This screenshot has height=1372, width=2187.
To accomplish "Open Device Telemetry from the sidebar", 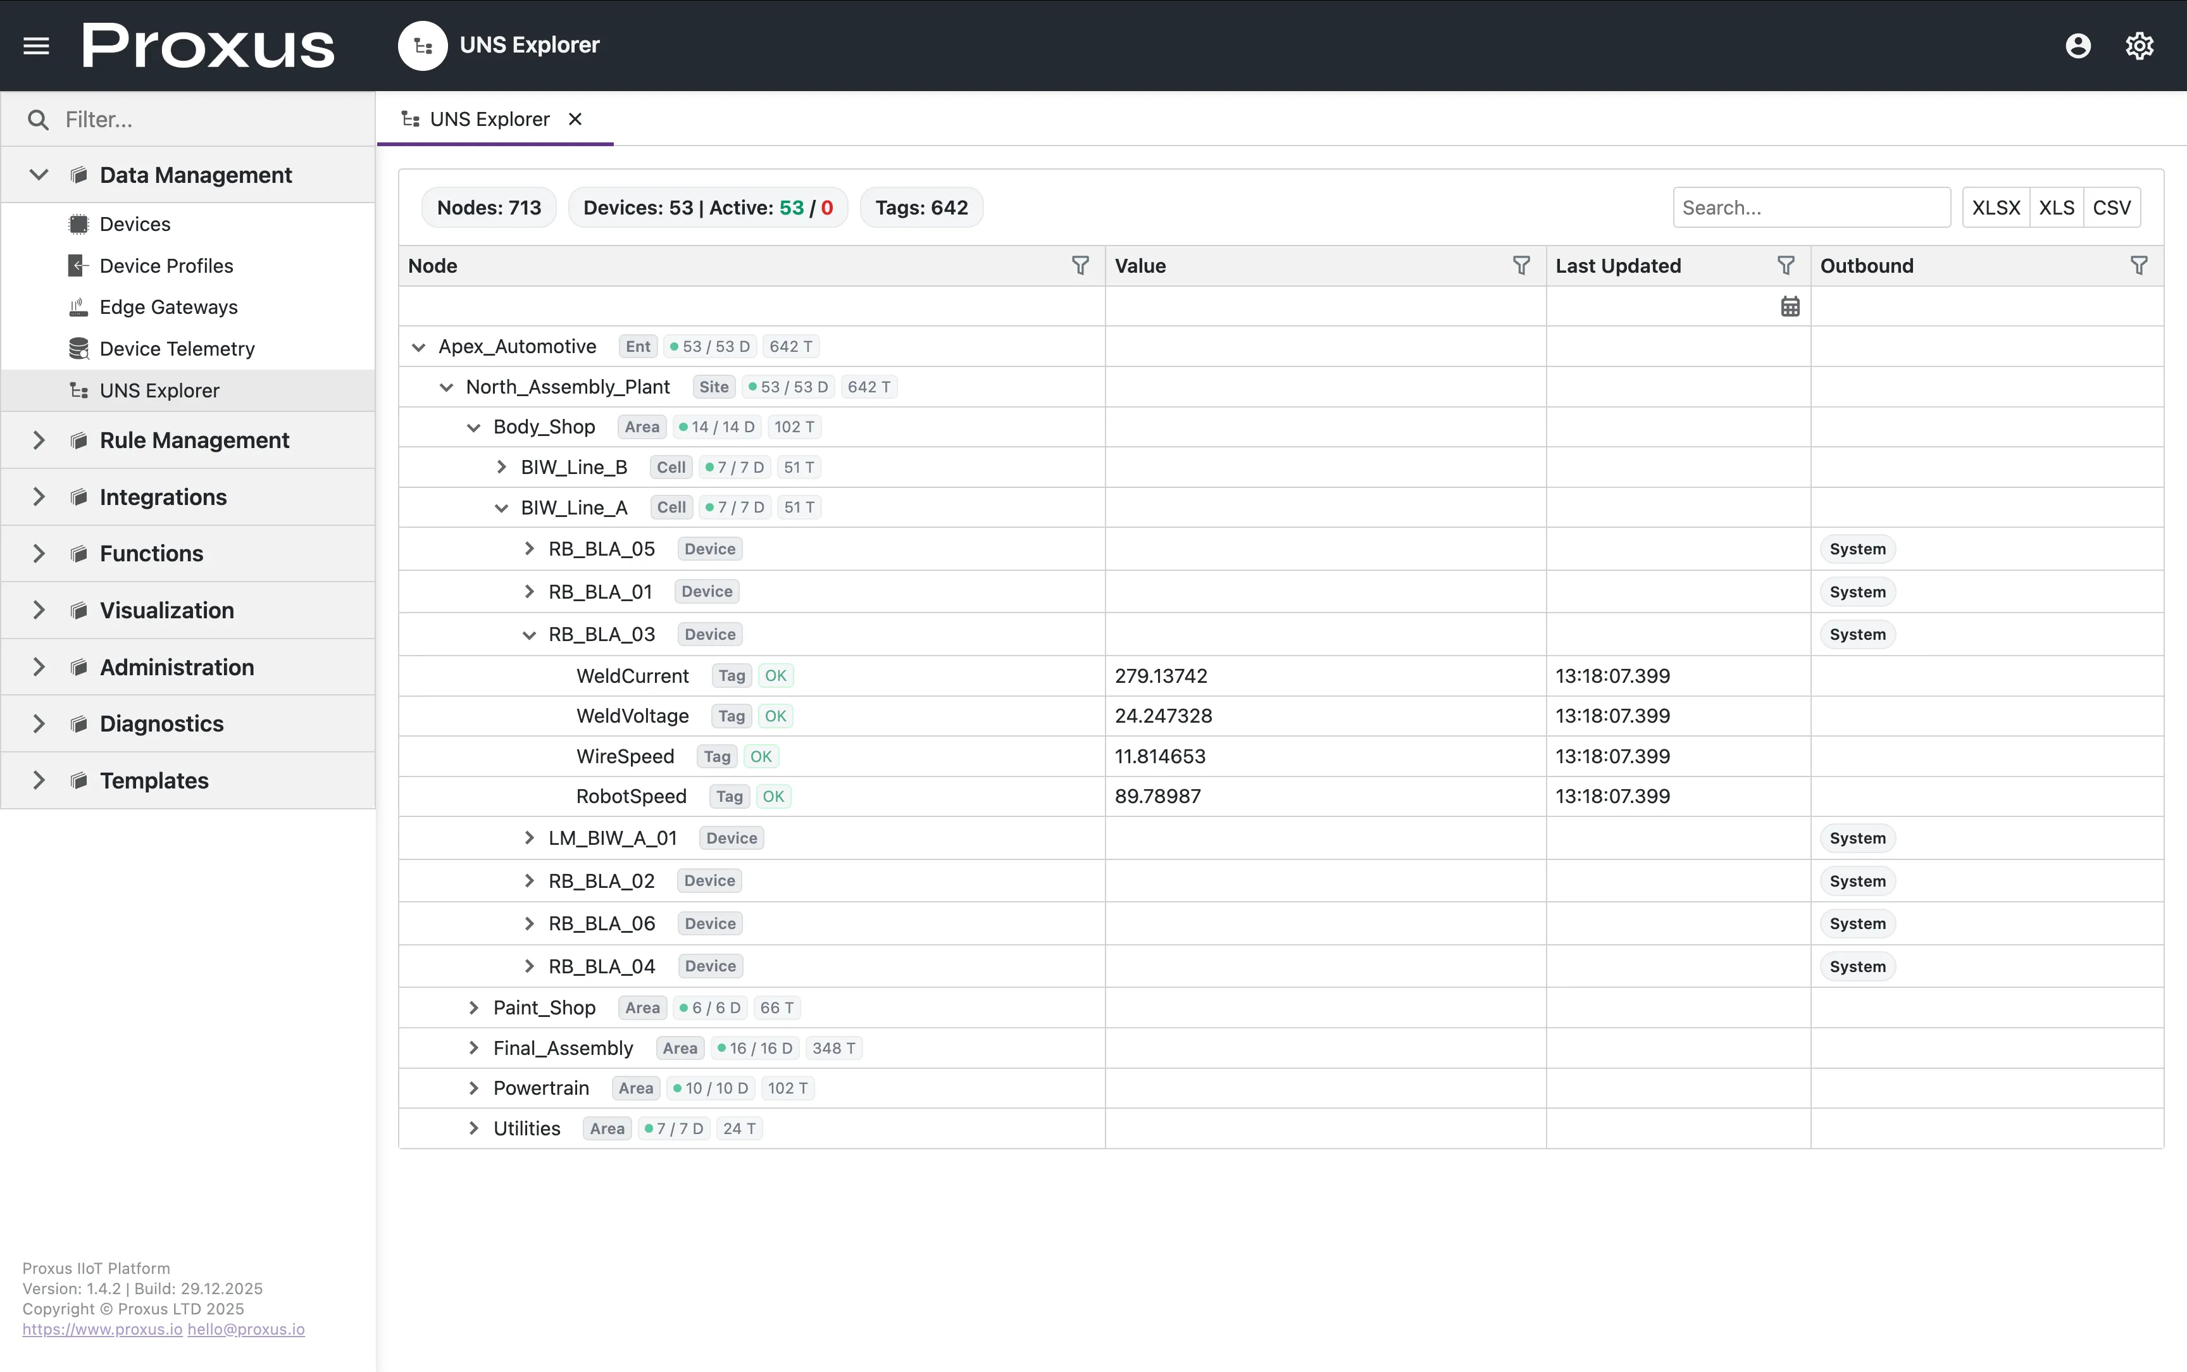I will click(x=177, y=349).
